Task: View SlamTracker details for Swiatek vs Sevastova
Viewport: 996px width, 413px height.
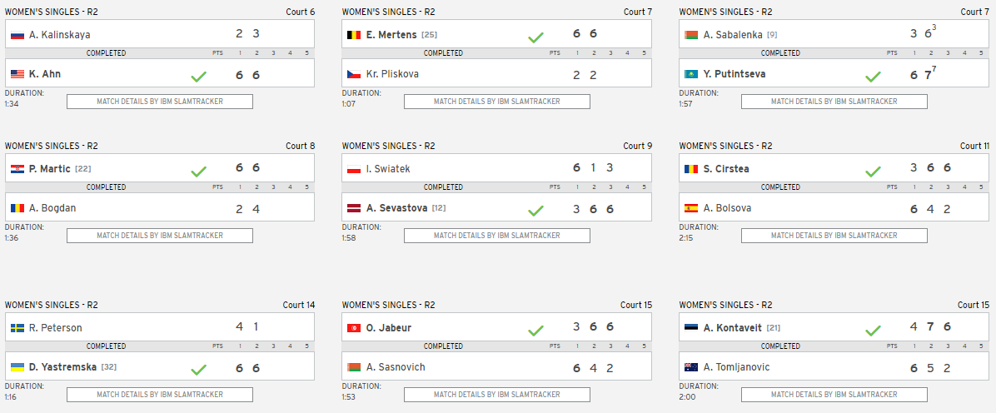Action: [x=496, y=236]
